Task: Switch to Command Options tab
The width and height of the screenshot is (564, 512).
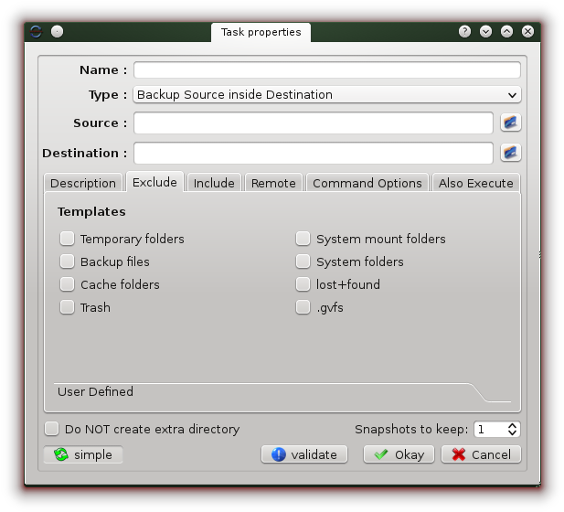Action: click(x=367, y=183)
